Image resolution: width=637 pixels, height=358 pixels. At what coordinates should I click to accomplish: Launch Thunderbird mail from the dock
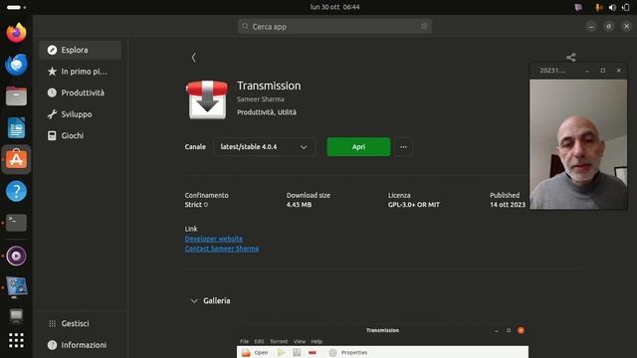16,65
